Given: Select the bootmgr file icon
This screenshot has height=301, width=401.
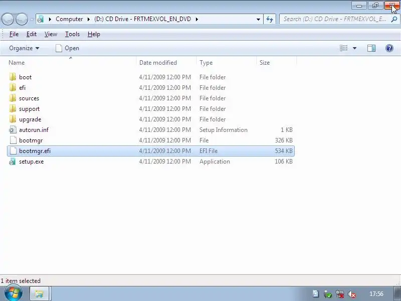Looking at the screenshot, I should 13,140.
